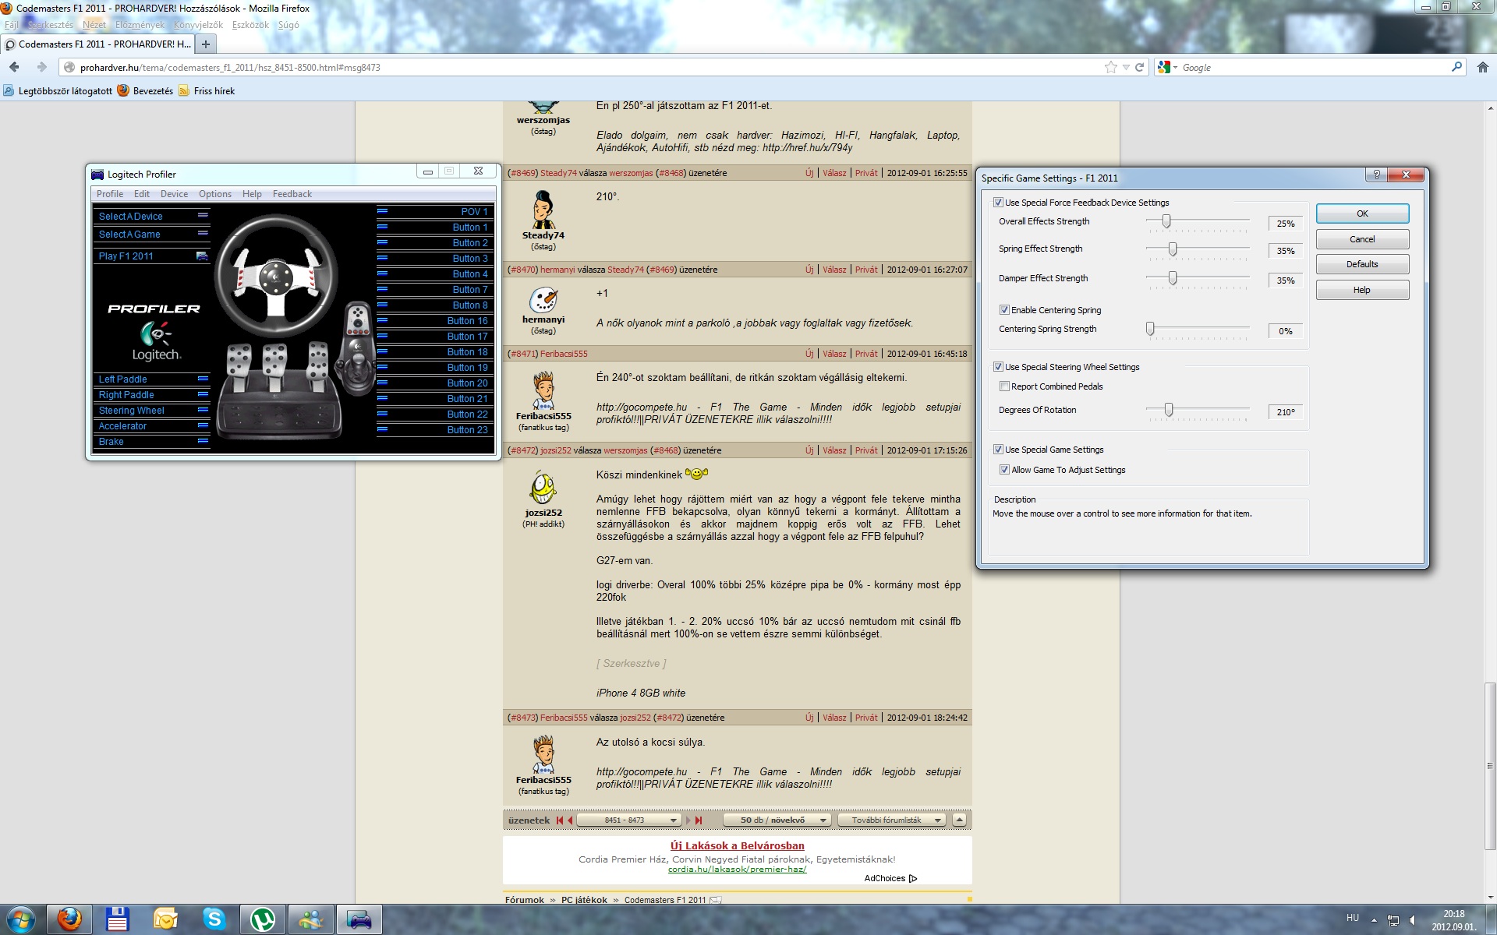Toggle Enable Centering Spring checkbox

pos(1004,310)
